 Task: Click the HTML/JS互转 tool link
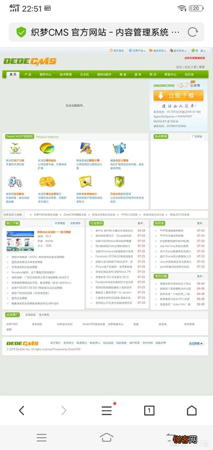tap(129, 215)
